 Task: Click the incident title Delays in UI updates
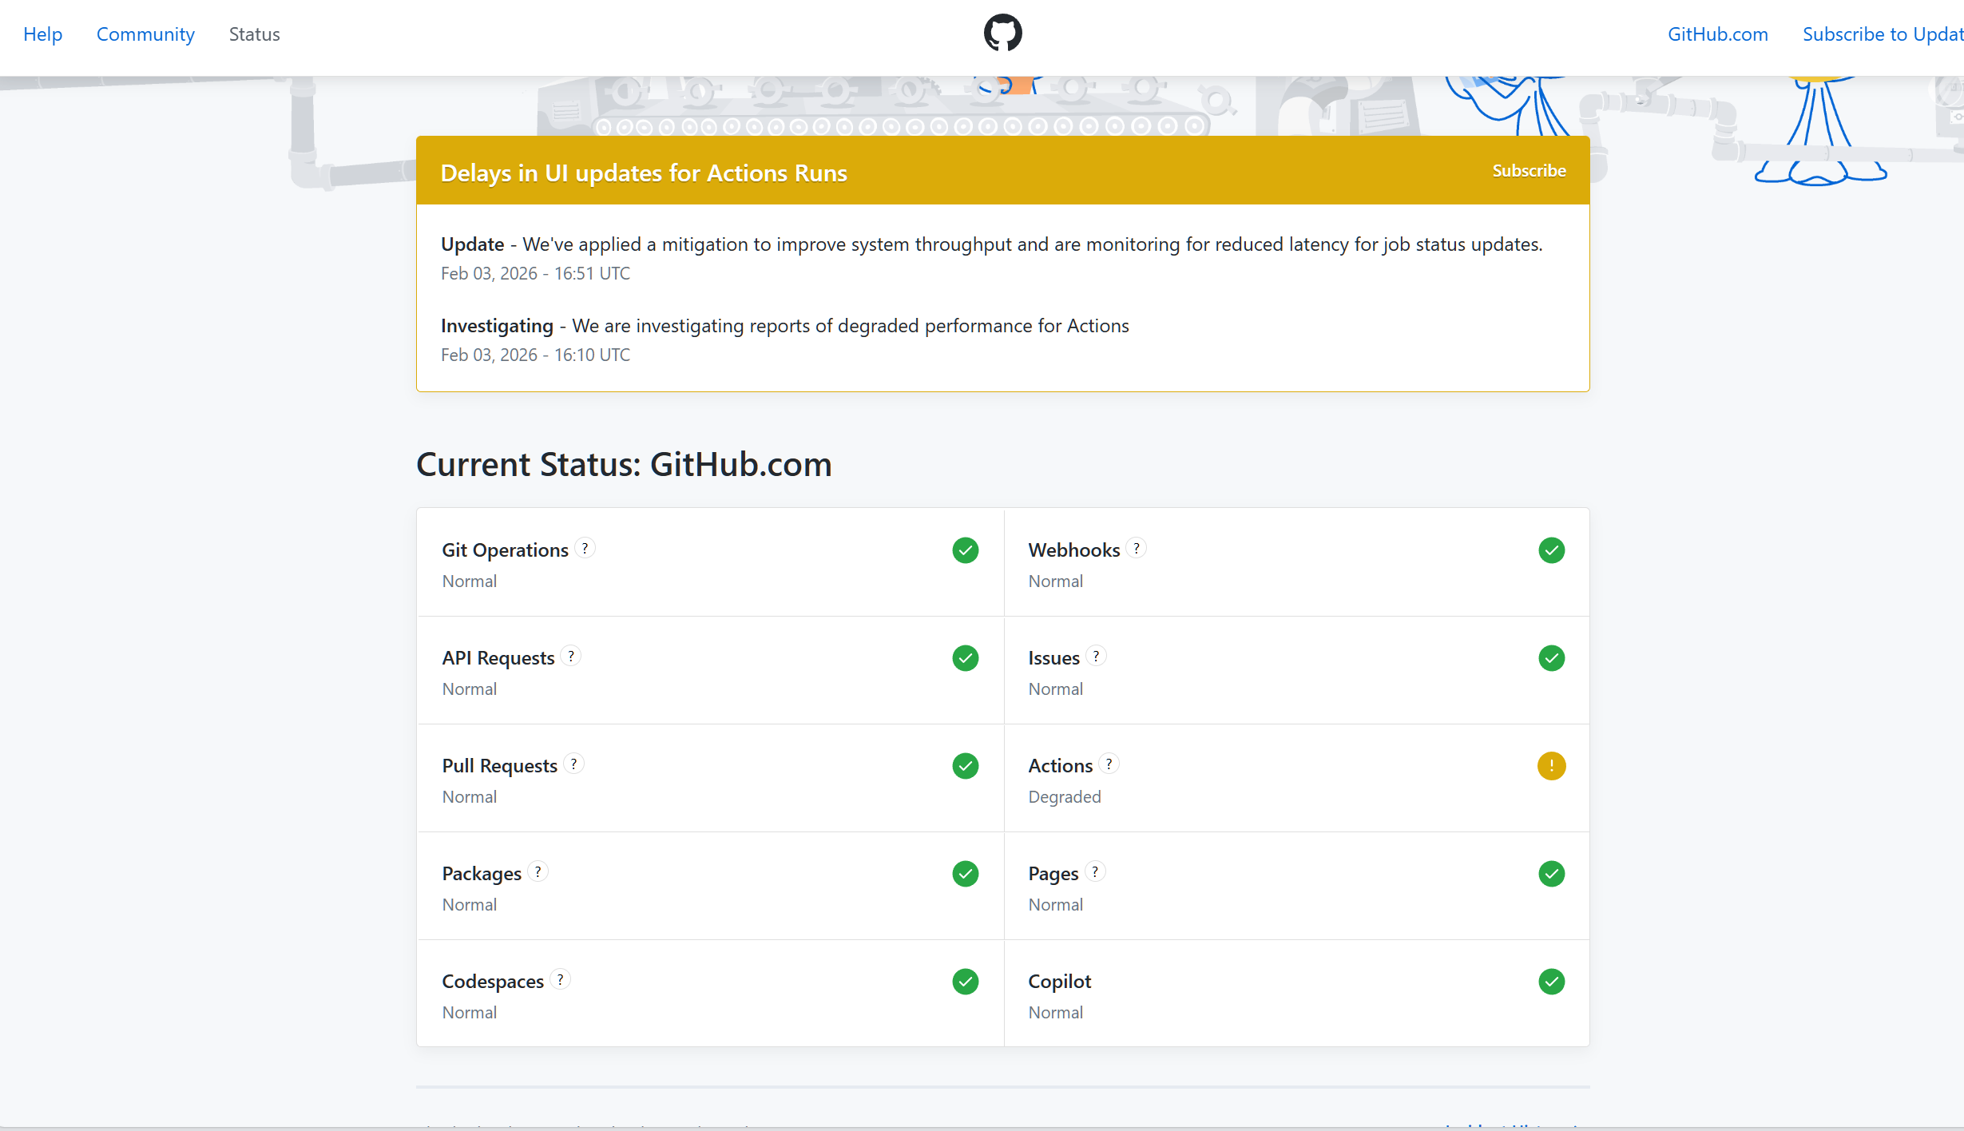643,173
